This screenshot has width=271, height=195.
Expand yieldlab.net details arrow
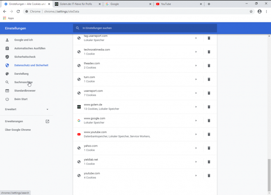[196, 162]
